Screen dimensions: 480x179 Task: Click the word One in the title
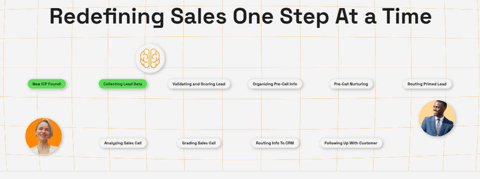[253, 16]
